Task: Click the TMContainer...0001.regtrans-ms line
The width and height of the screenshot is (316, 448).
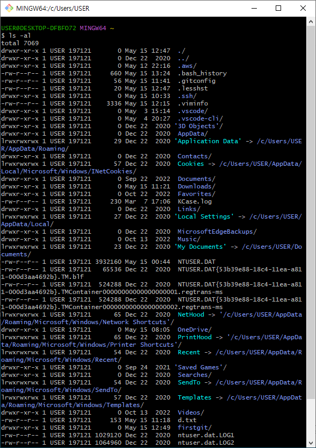Action: 112,292
